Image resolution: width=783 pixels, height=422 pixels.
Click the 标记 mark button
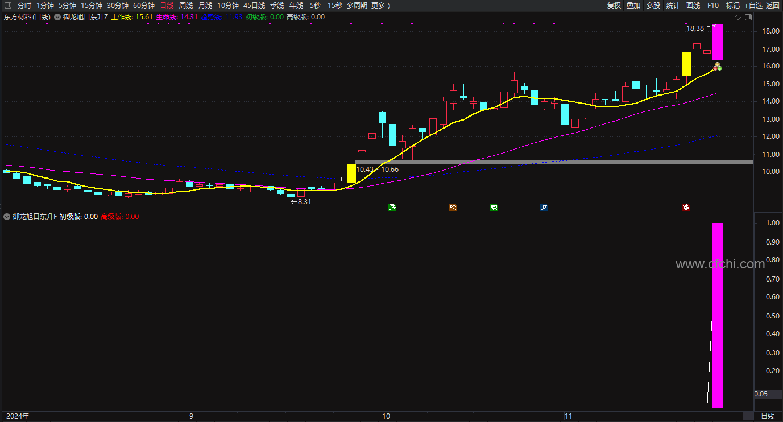coord(733,5)
